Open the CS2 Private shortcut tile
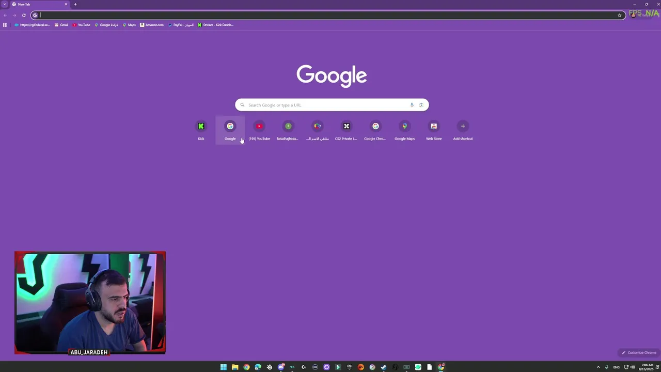 347,130
